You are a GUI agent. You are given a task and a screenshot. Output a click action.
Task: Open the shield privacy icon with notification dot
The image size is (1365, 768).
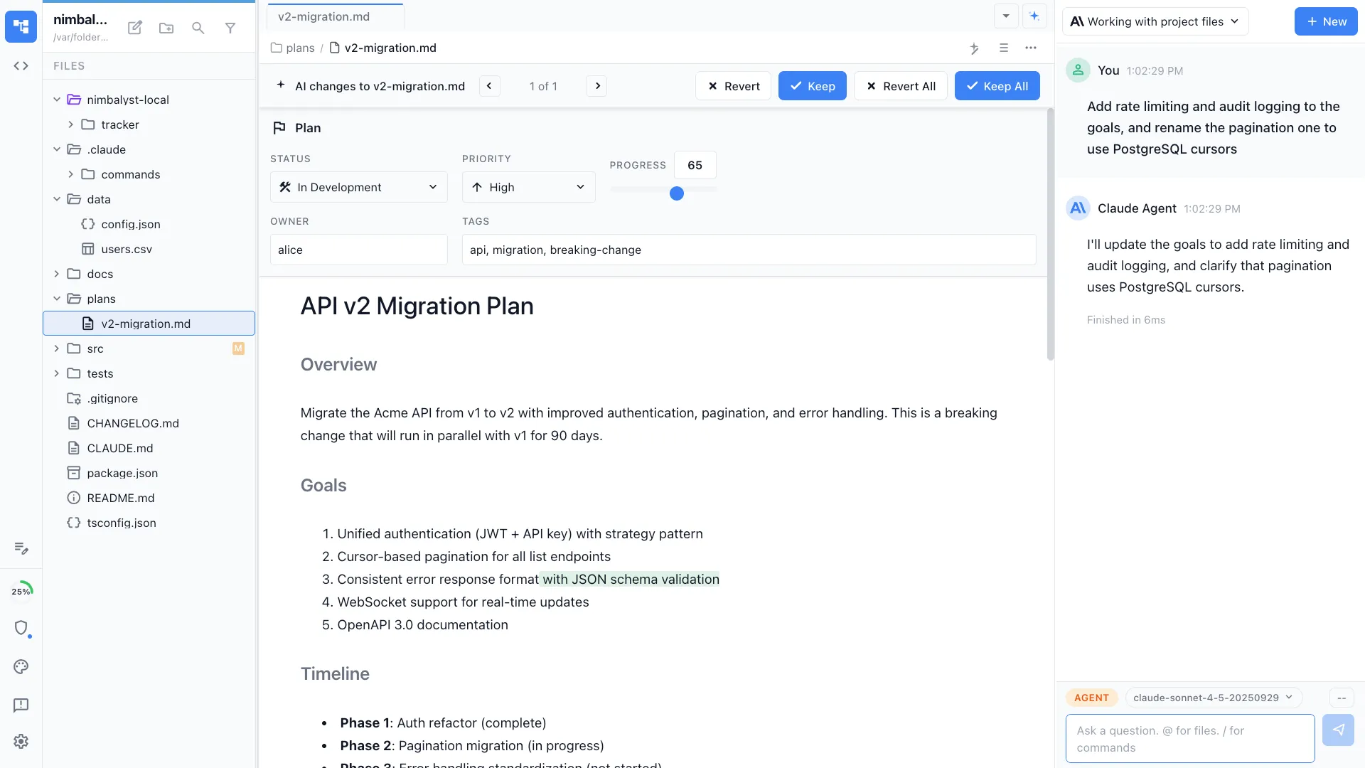tap(22, 629)
